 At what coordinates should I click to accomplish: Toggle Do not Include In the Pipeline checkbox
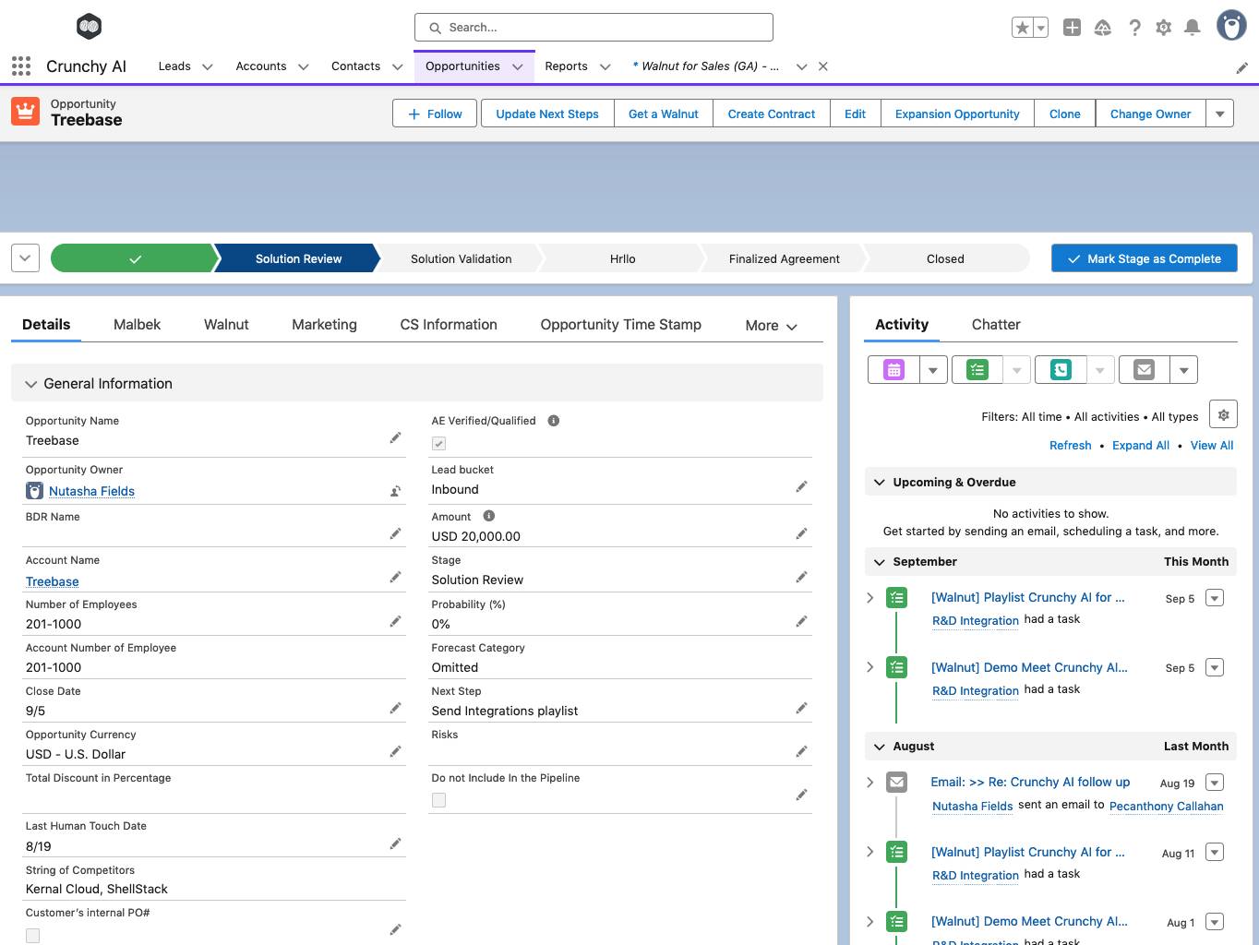pos(438,800)
